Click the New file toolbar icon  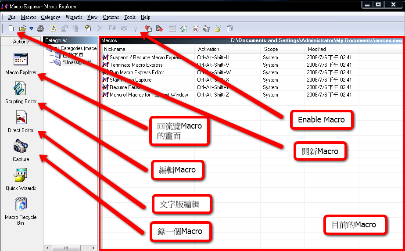tap(11, 28)
